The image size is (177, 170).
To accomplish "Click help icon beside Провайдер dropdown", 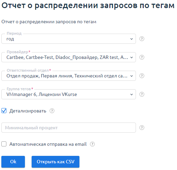I will coord(142,57).
